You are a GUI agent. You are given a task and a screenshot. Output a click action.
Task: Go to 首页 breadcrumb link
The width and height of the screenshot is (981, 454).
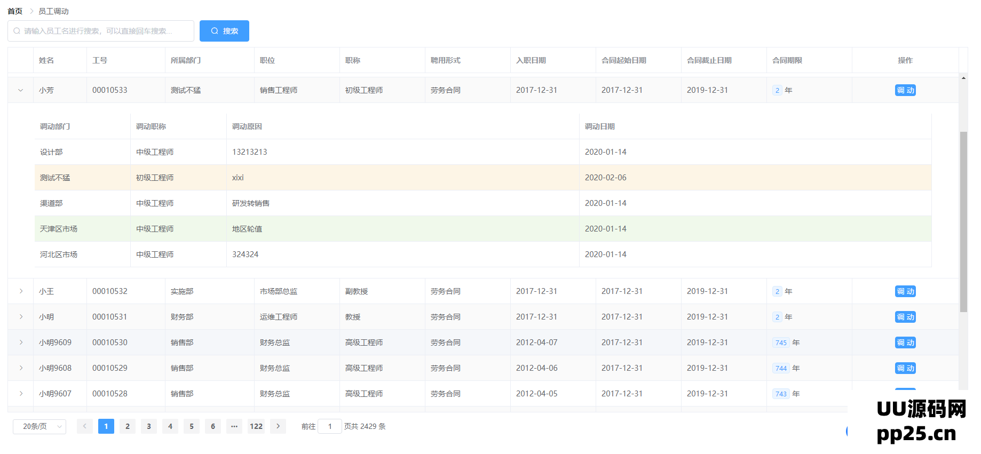(15, 11)
